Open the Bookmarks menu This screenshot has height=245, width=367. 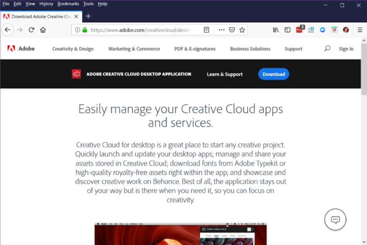(68, 4)
